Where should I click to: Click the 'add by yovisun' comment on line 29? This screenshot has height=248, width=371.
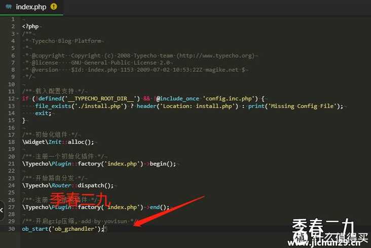pos(104,222)
